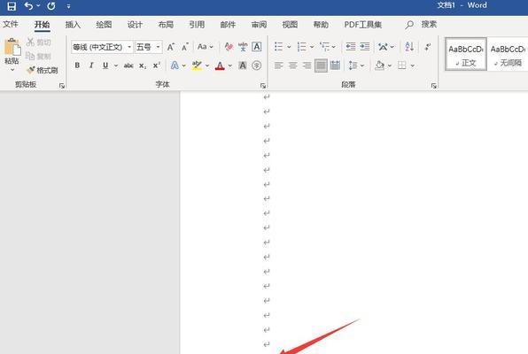
Task: Click the Undo arrow icon
Action: pos(29,5)
